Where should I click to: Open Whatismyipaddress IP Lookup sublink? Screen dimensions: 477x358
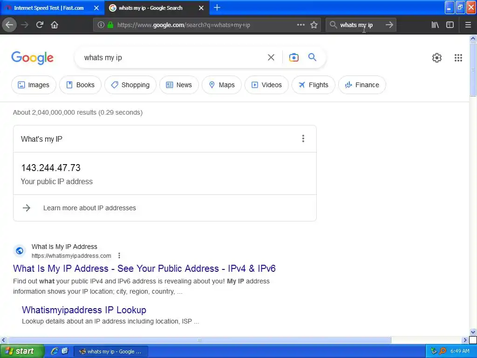click(x=84, y=310)
